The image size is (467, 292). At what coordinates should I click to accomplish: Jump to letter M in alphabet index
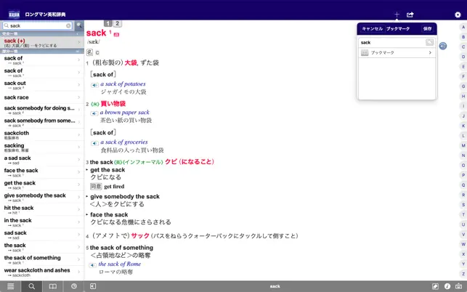point(463,145)
